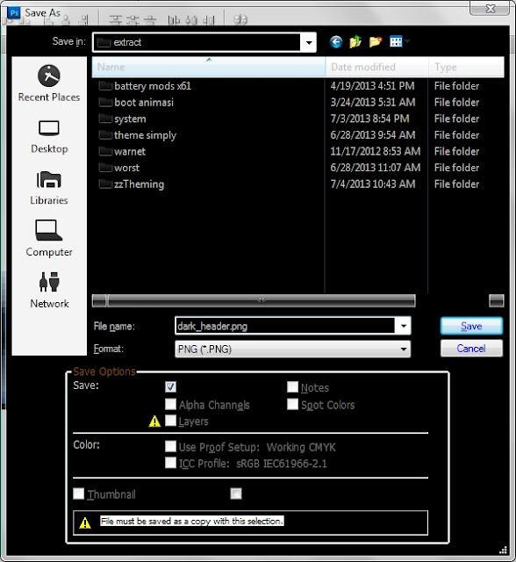516x562 pixels.
Task: Go up one folder level
Action: point(355,42)
